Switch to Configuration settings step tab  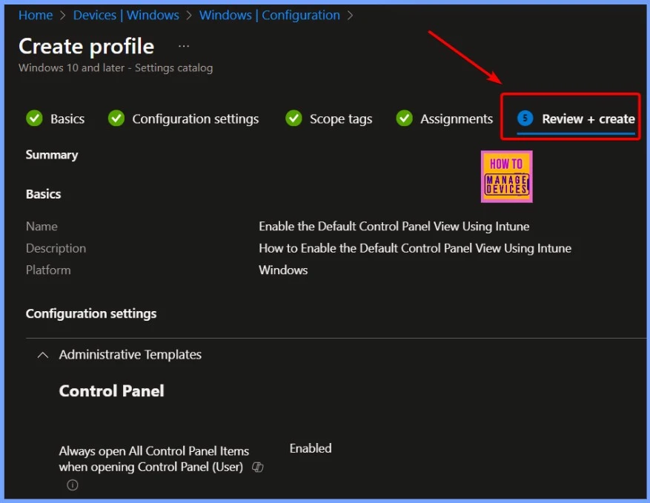195,119
